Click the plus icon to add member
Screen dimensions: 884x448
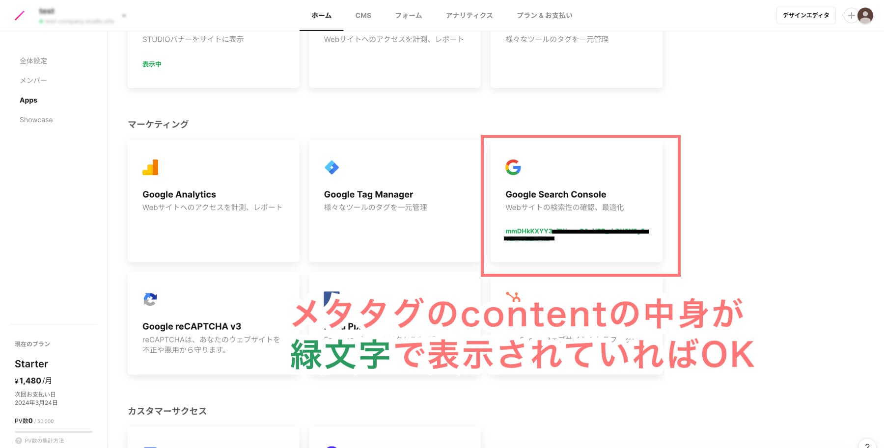click(851, 16)
